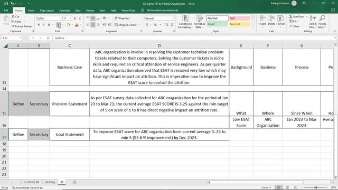Open the Font Color dropdown arrow

tap(80, 25)
